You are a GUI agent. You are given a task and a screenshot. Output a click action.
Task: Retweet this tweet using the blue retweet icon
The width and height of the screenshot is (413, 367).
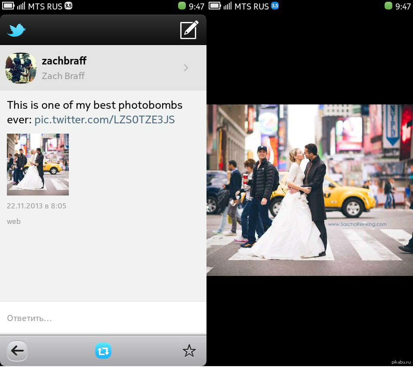103,351
